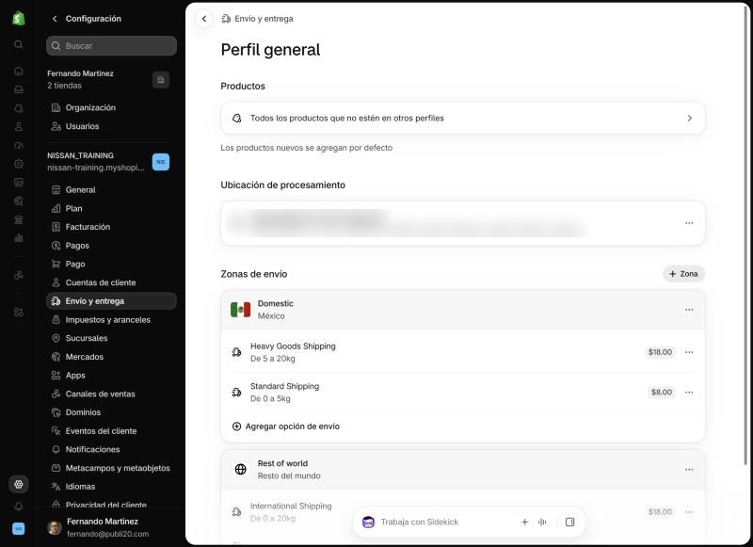Expand Todos los productos row chevron
753x547 pixels.
click(689, 118)
